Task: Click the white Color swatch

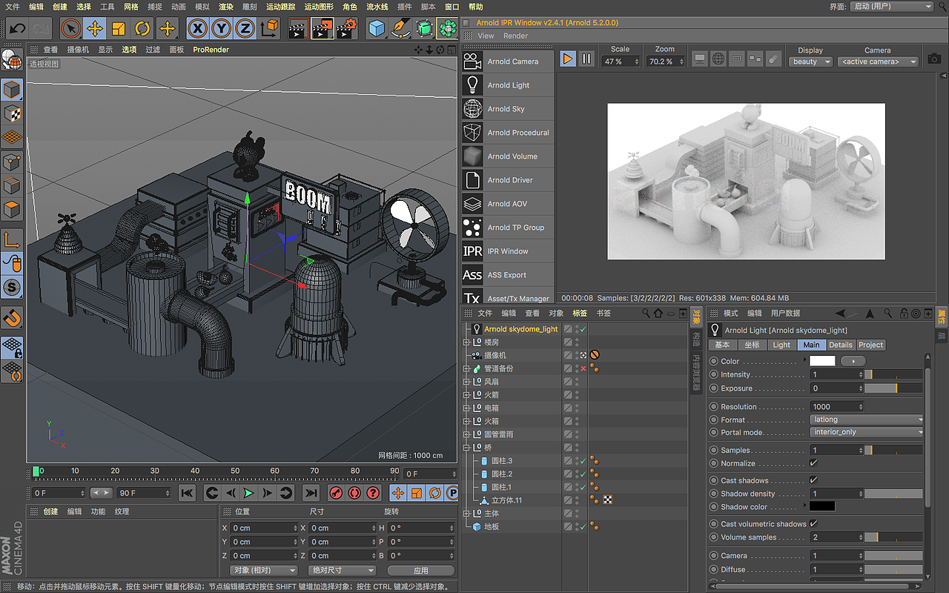Action: [x=821, y=361]
